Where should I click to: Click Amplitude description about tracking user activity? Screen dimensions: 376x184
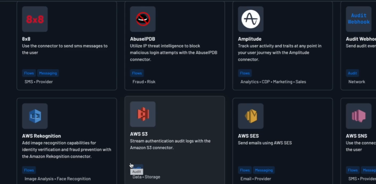click(x=280, y=53)
